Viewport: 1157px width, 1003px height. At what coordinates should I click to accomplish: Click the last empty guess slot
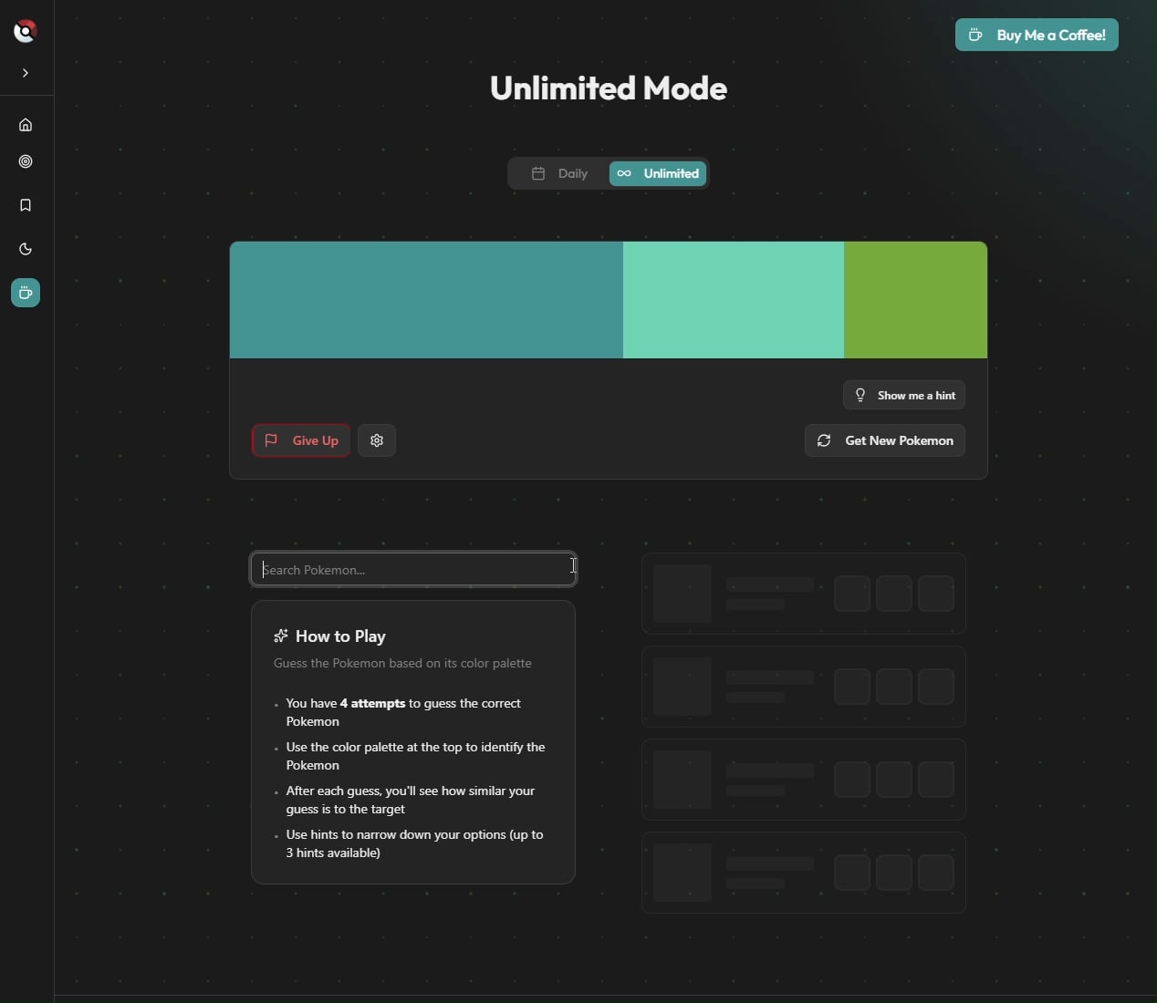pos(803,873)
